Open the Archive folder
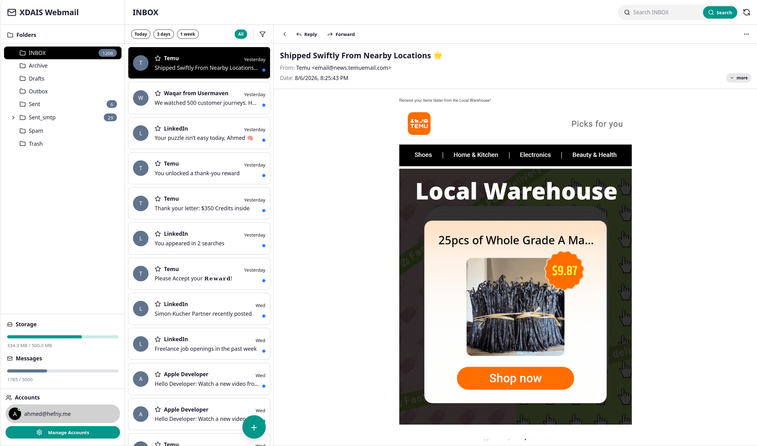The height and width of the screenshot is (446, 757). point(63,66)
